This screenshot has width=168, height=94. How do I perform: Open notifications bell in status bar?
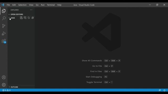[164, 90]
